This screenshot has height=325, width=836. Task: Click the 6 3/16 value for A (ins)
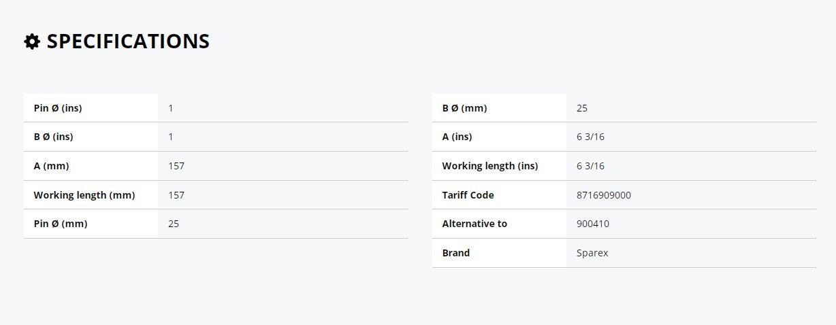point(590,137)
